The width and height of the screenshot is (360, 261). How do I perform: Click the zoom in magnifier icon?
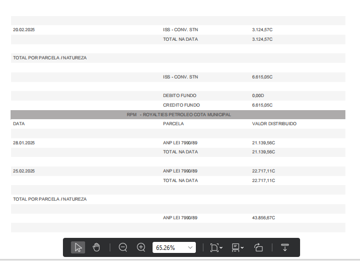(141, 247)
